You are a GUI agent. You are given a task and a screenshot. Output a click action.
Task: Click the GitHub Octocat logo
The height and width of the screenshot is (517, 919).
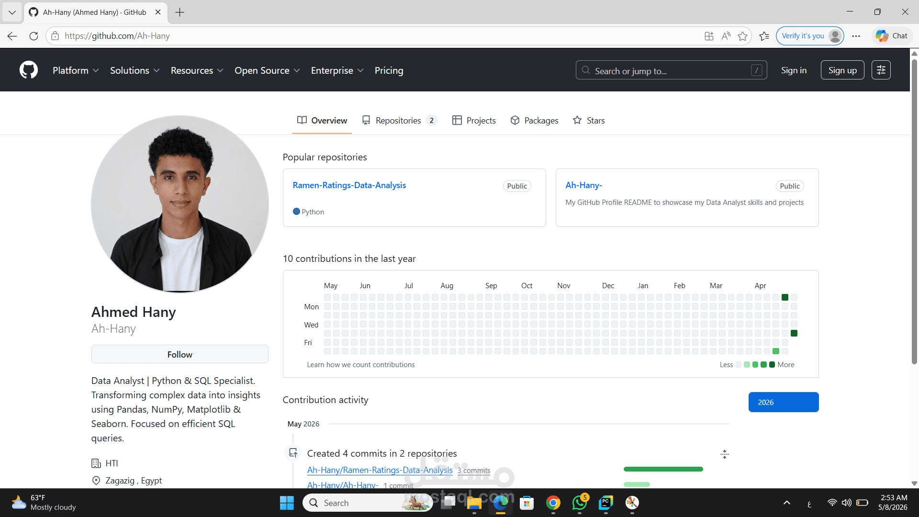pos(29,70)
